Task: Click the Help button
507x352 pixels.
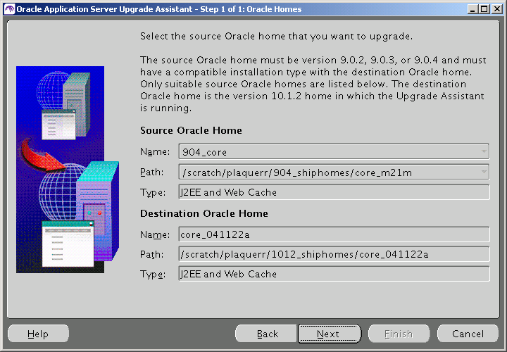Action: pyautogui.click(x=38, y=334)
